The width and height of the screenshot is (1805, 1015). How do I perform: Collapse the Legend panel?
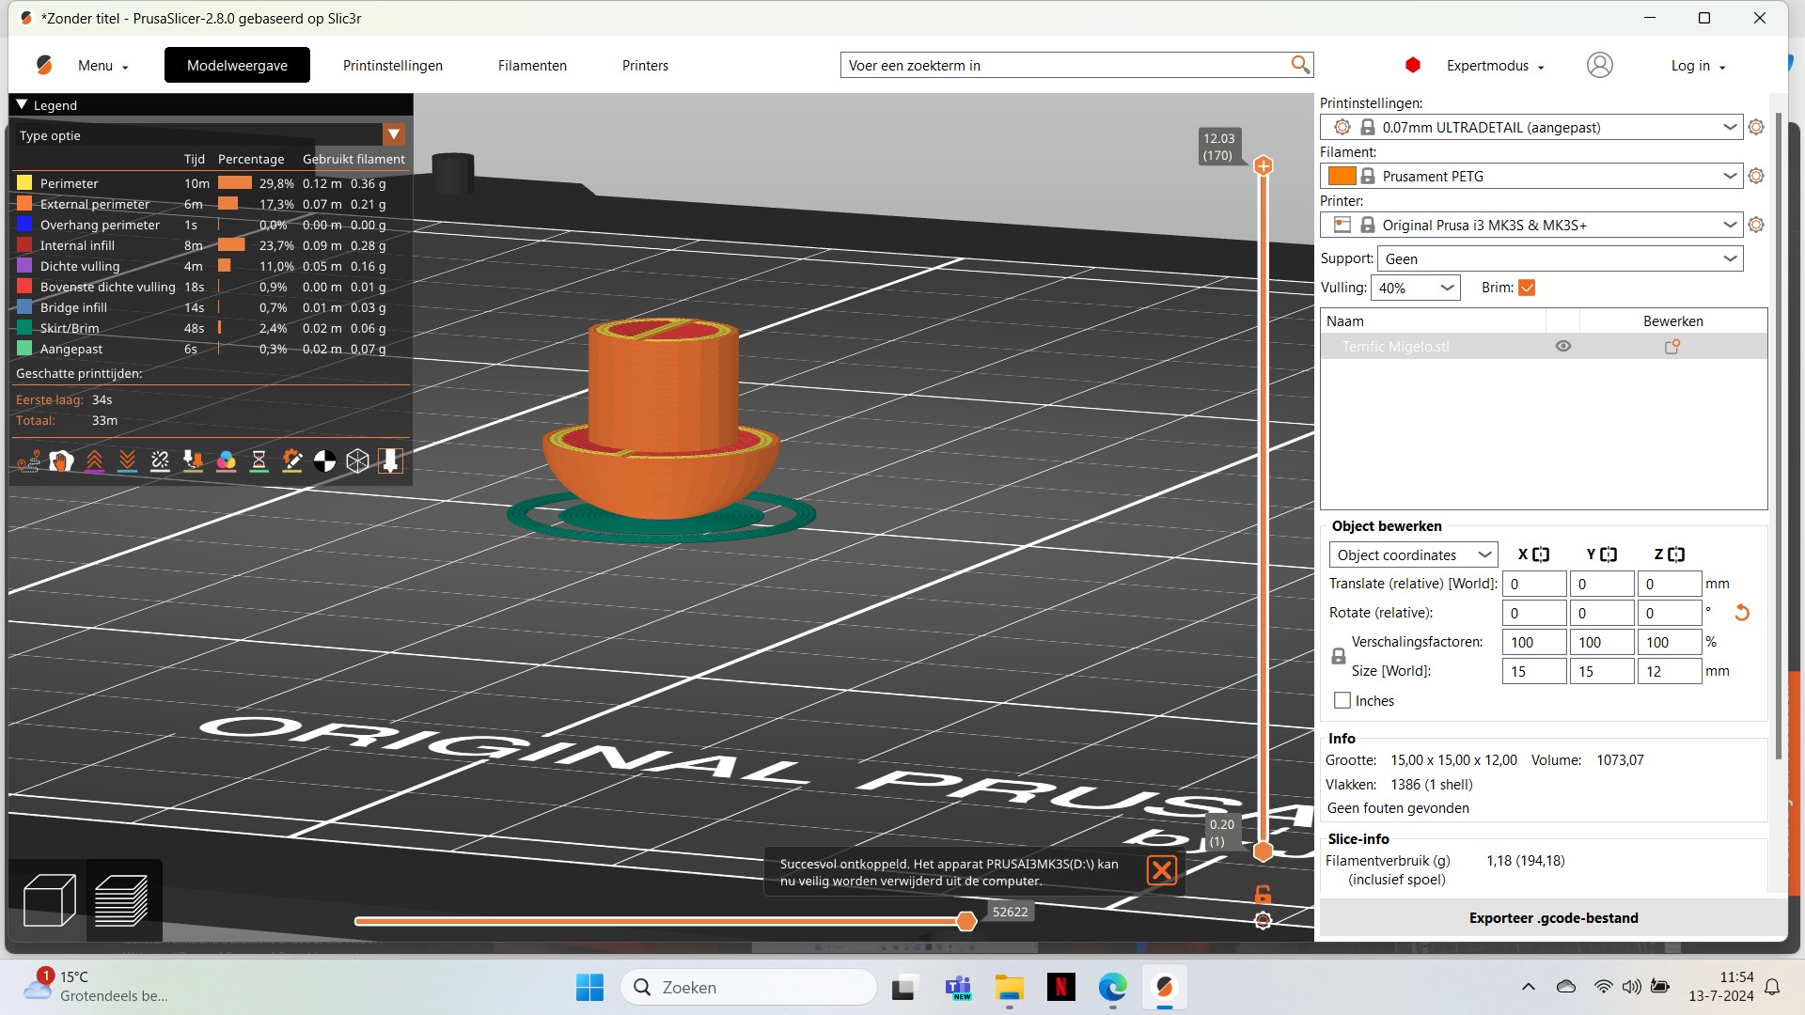(x=22, y=104)
